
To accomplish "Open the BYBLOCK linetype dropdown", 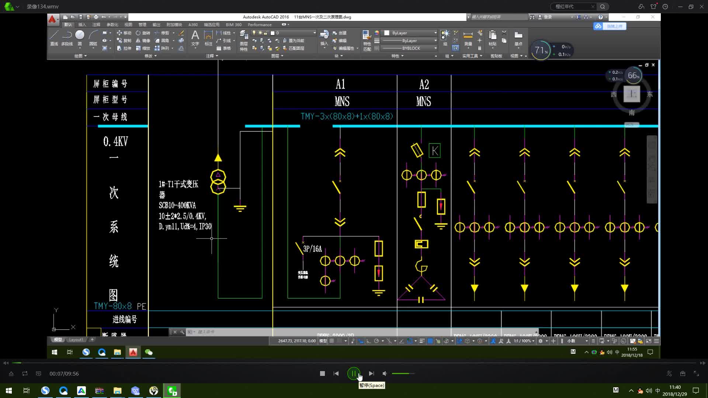I will (x=409, y=48).
